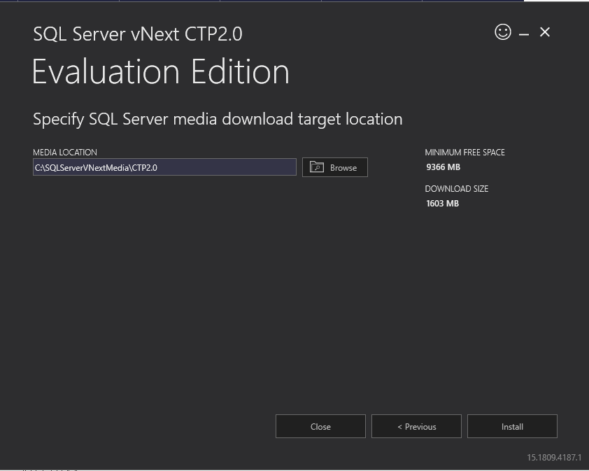
Task: Click the MEDIA LOCATION label
Action: point(64,152)
